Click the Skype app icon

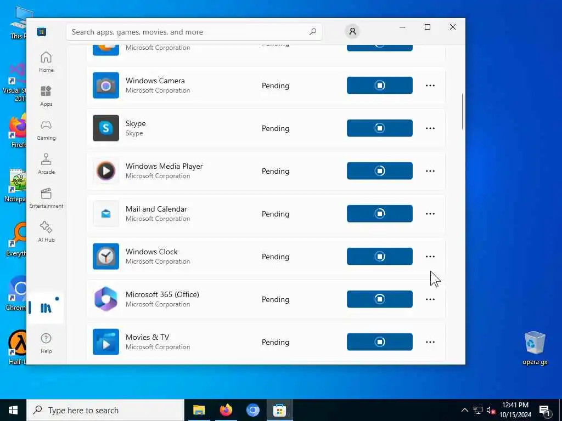(x=106, y=128)
